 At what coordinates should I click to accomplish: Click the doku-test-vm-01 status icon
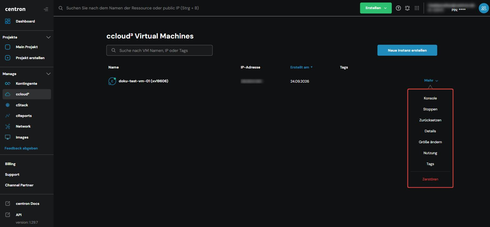point(112,81)
